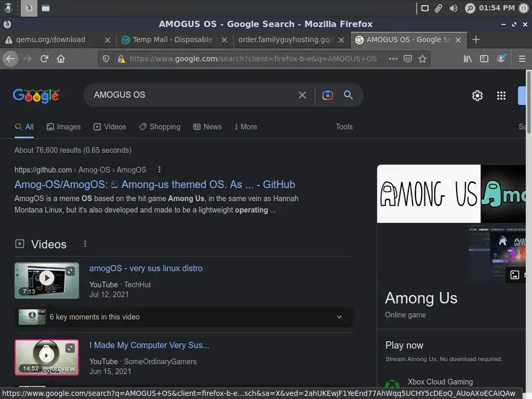Screen dimensions: 532x399
Task: Click the 'Among Us' panel title
Action: pos(421,298)
